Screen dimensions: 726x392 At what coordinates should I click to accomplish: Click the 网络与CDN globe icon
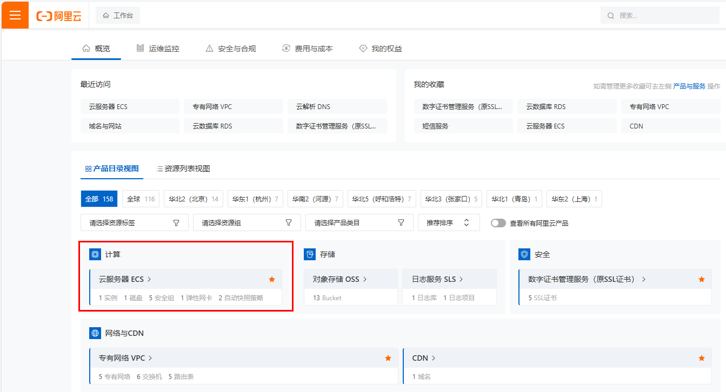tap(95, 333)
